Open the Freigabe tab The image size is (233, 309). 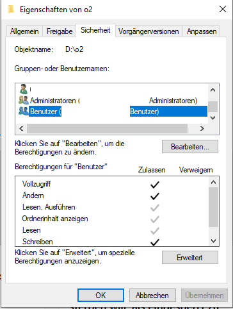(x=60, y=31)
